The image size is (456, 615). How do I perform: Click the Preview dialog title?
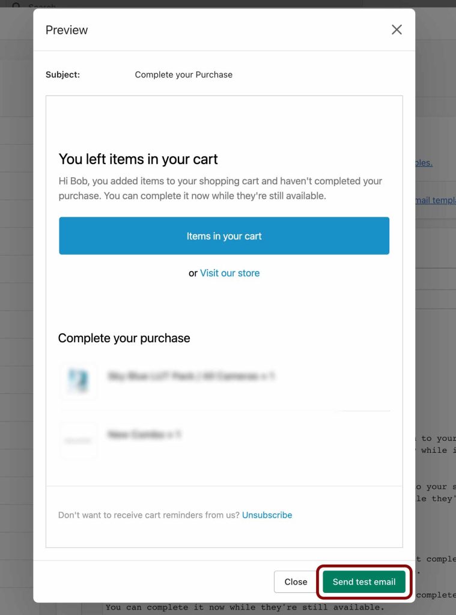[x=67, y=30]
